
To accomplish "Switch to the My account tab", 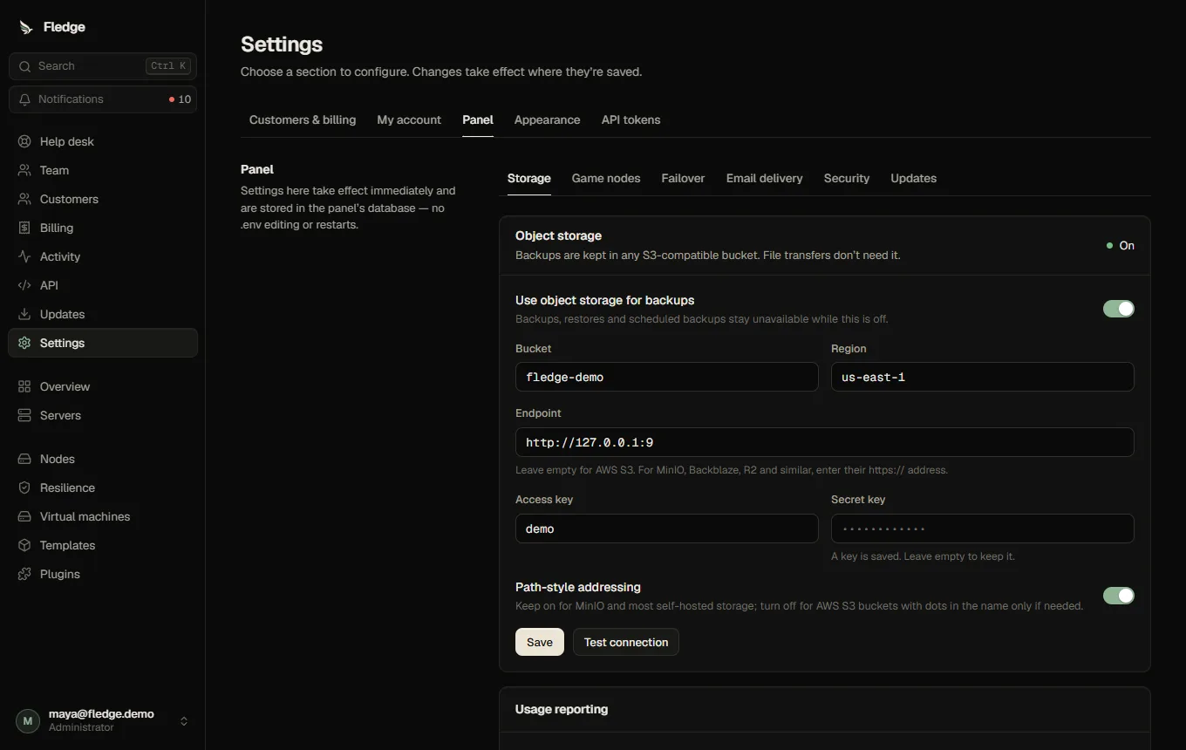I will (x=409, y=119).
